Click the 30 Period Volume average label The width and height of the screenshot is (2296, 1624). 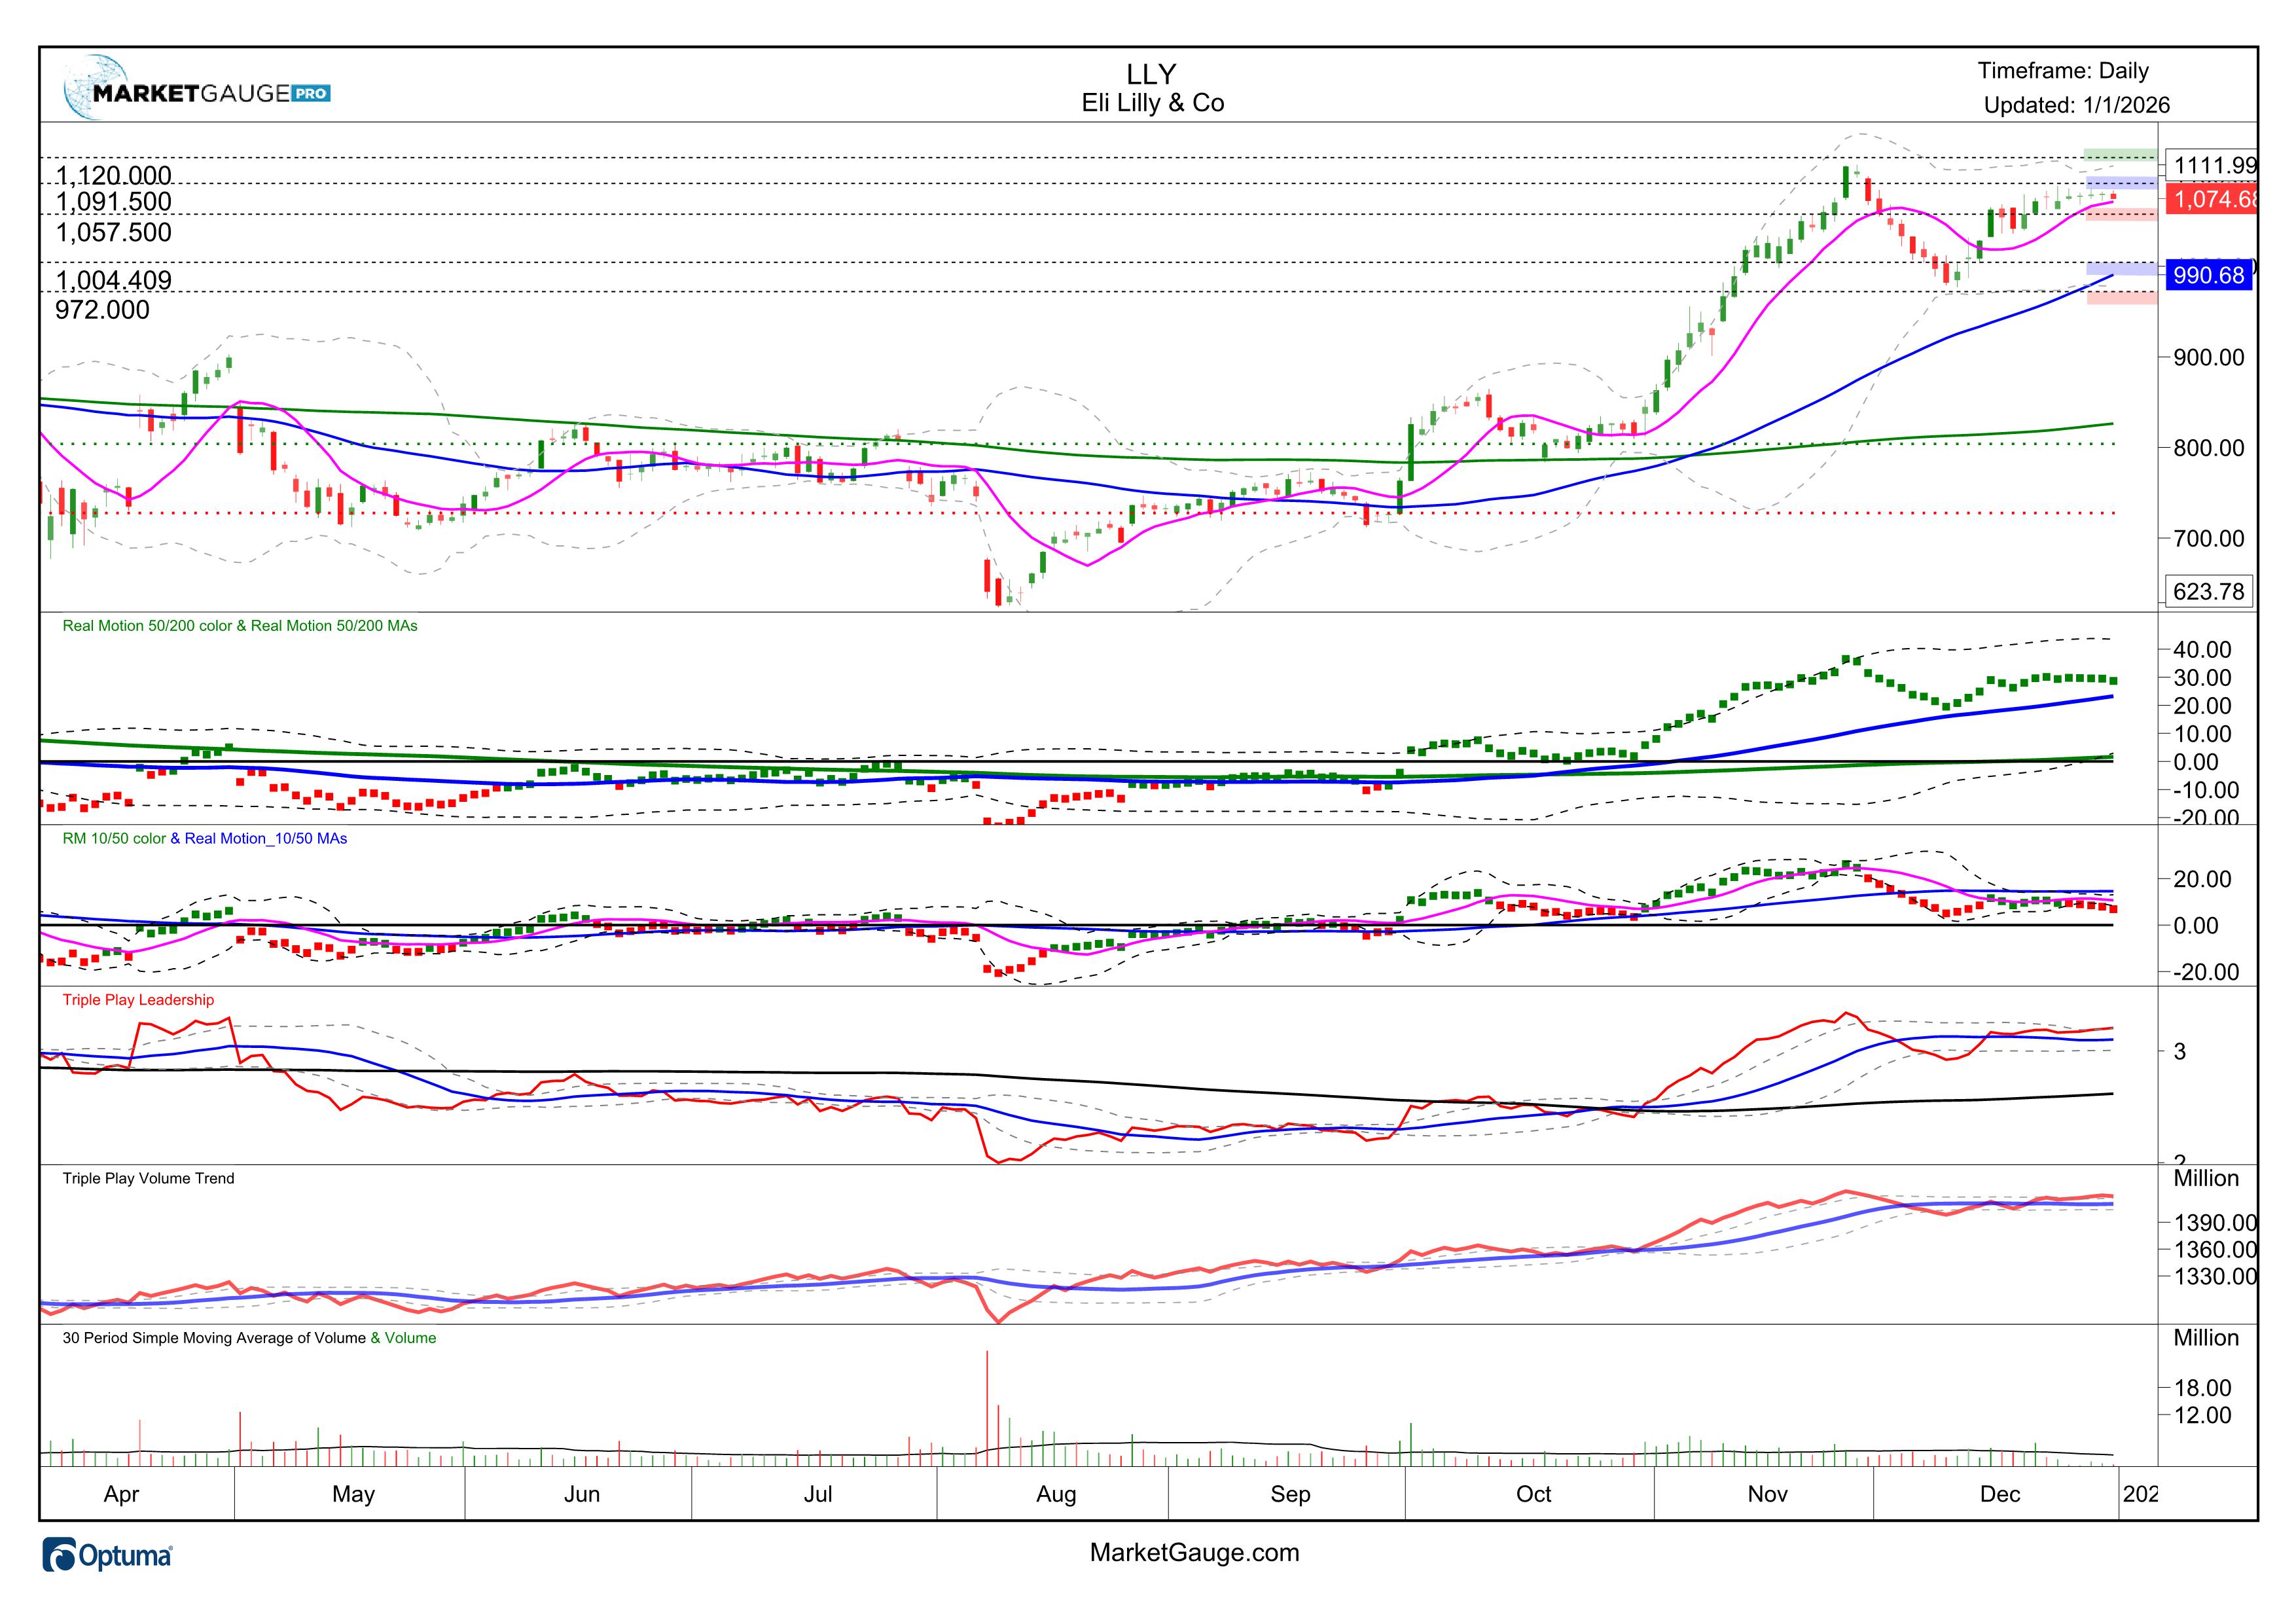click(213, 1338)
